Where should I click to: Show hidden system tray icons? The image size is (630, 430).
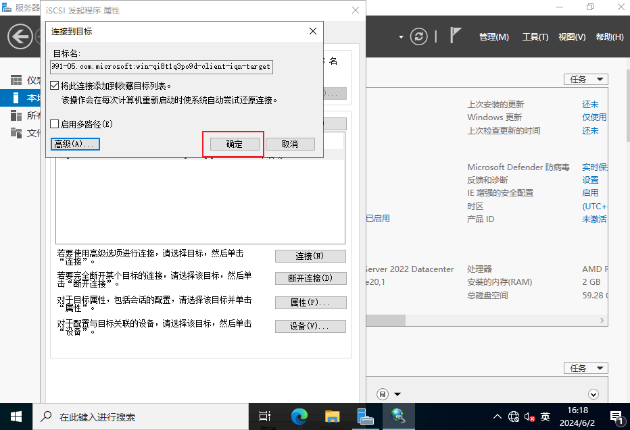click(498, 416)
